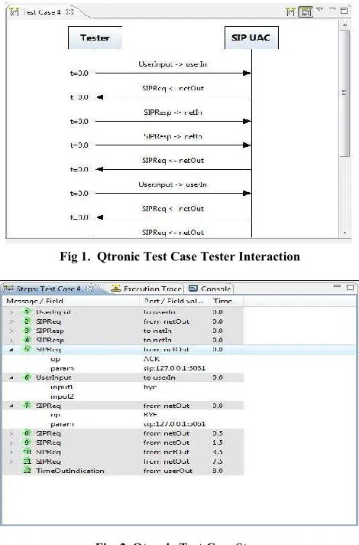Click the 7.5 time cell

pos(218,462)
